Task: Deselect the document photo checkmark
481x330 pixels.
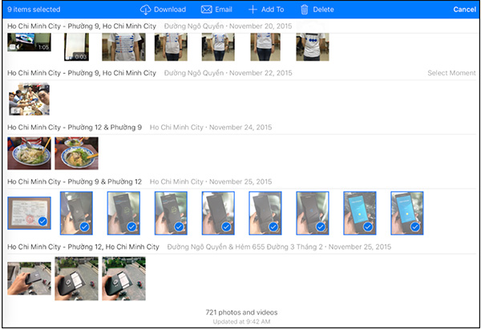Action: pyautogui.click(x=42, y=221)
